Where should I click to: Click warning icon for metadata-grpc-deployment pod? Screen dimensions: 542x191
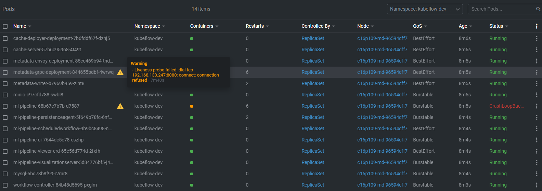120,72
